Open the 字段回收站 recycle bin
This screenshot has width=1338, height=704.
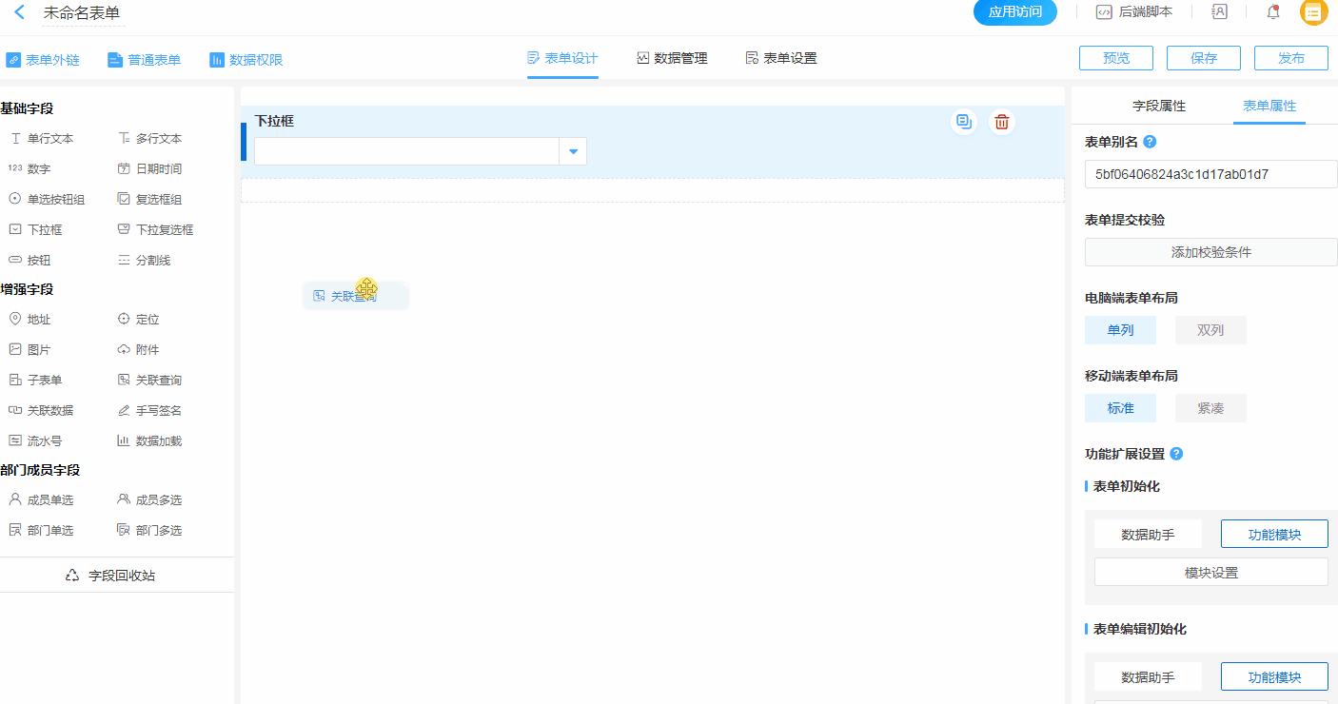point(110,576)
